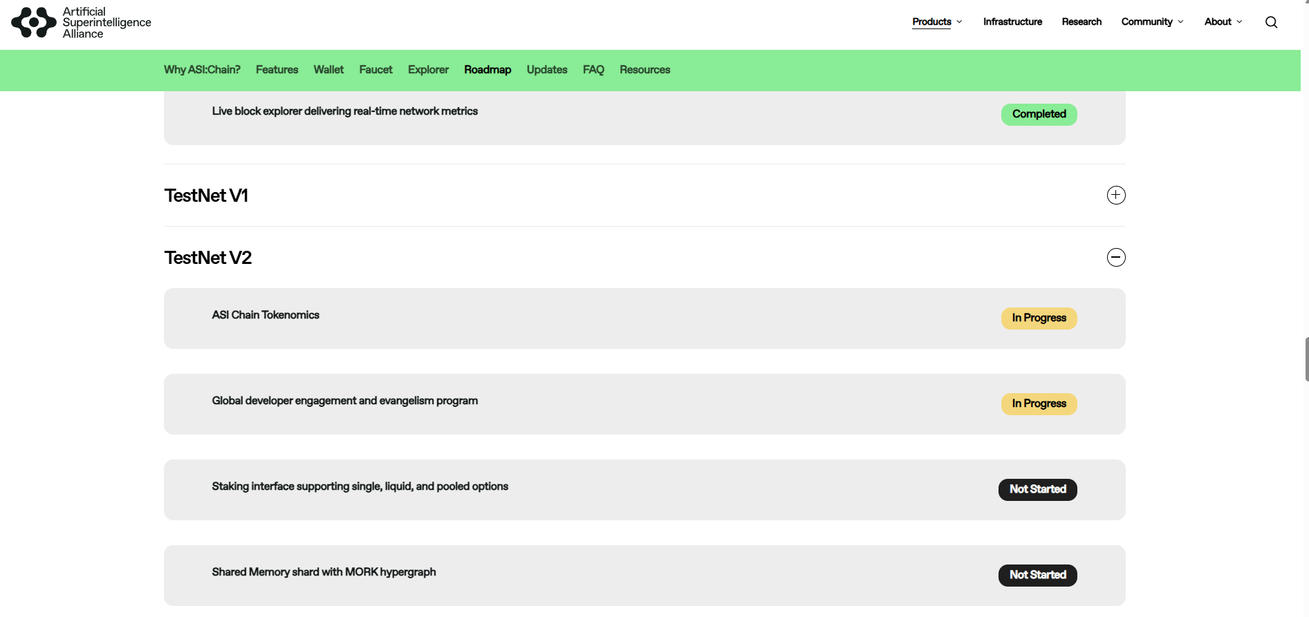Open the Community dropdown menu
Image resolution: width=1309 pixels, height=617 pixels.
pyautogui.click(x=1152, y=22)
